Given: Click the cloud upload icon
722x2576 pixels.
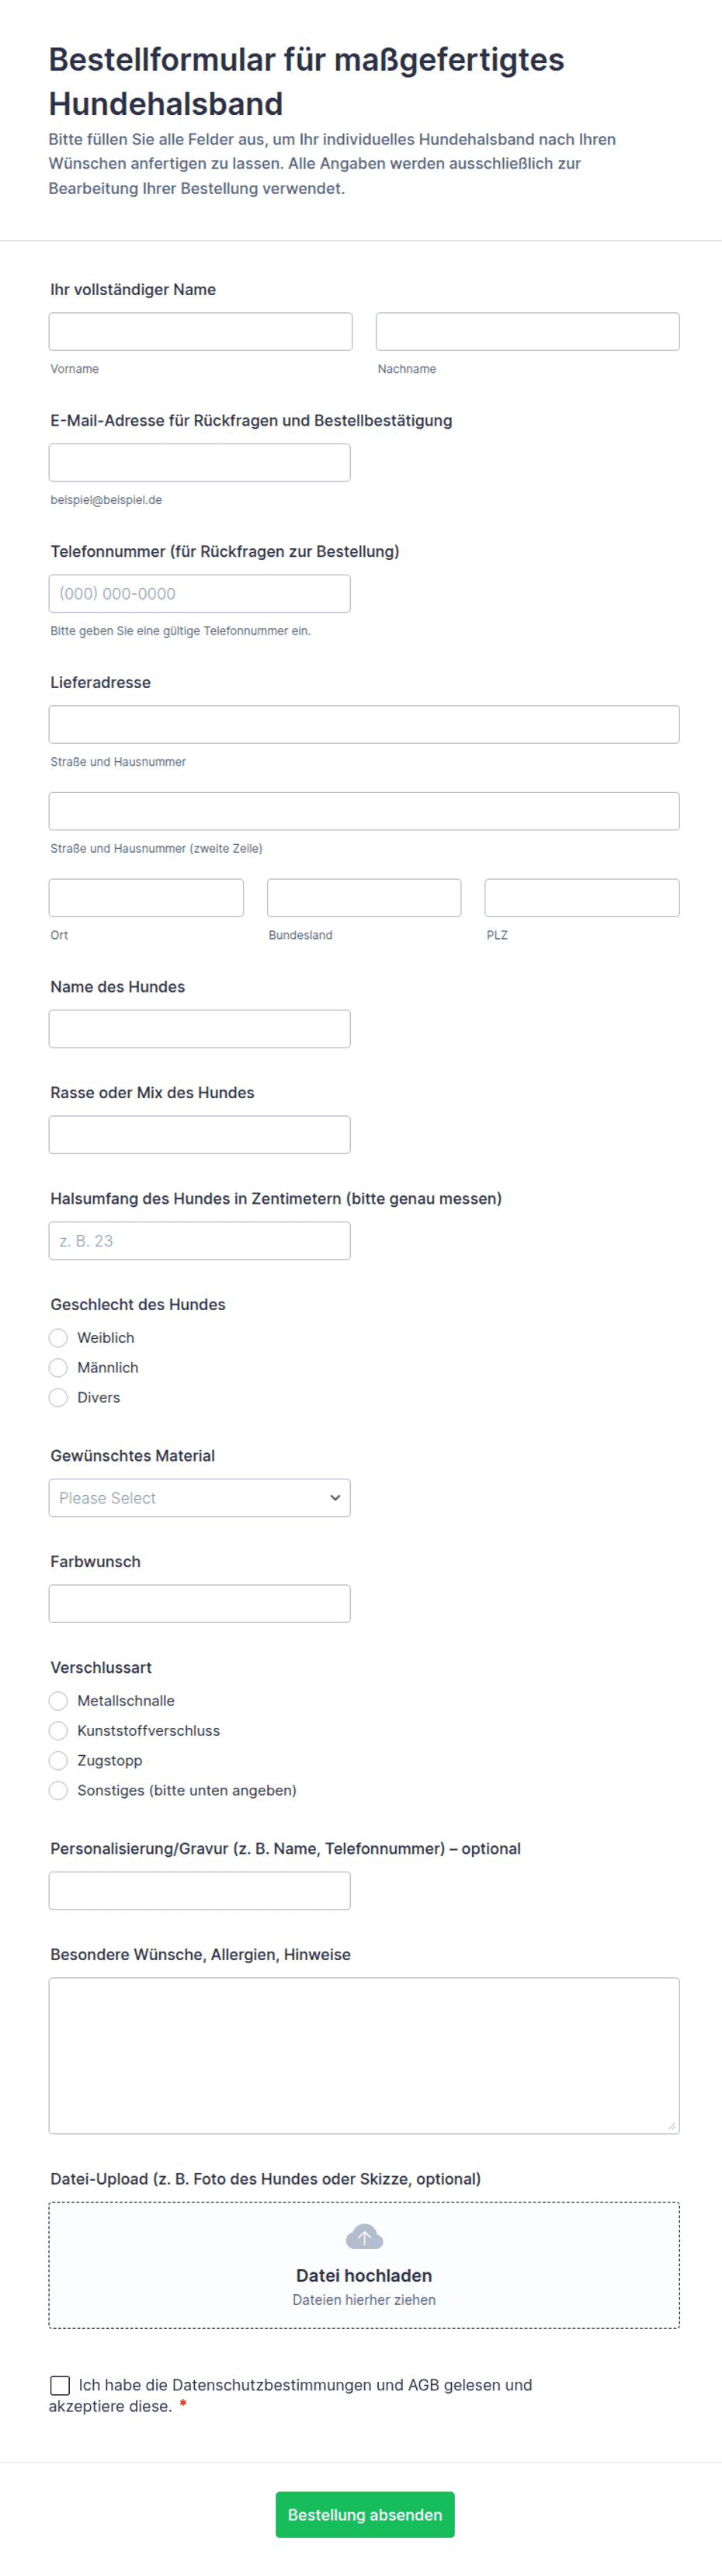Looking at the screenshot, I should tap(364, 2237).
